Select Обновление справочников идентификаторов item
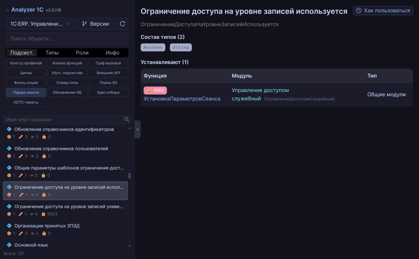 coord(65,133)
